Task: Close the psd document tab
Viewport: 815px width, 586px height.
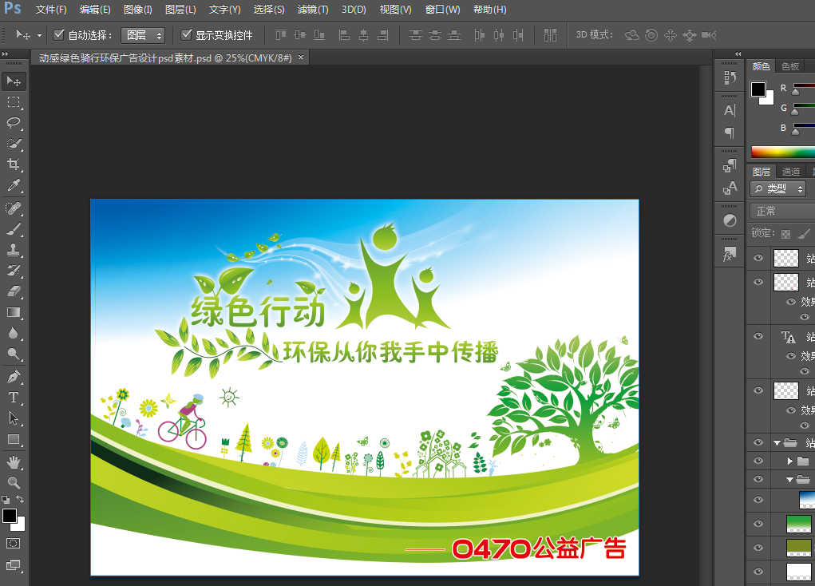Action: tap(300, 57)
